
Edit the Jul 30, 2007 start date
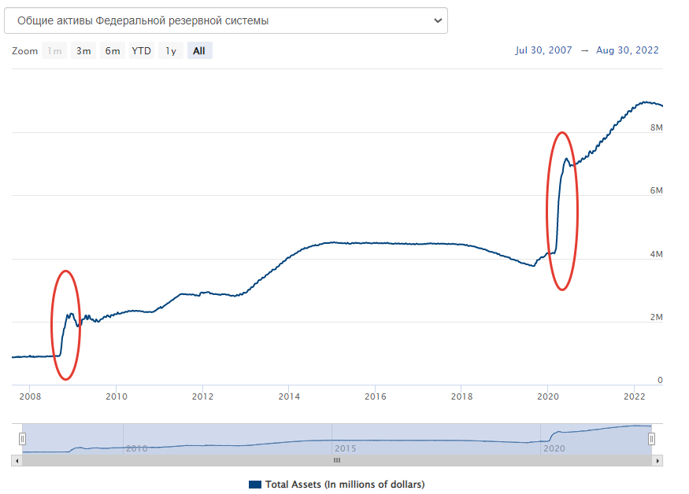(x=543, y=50)
